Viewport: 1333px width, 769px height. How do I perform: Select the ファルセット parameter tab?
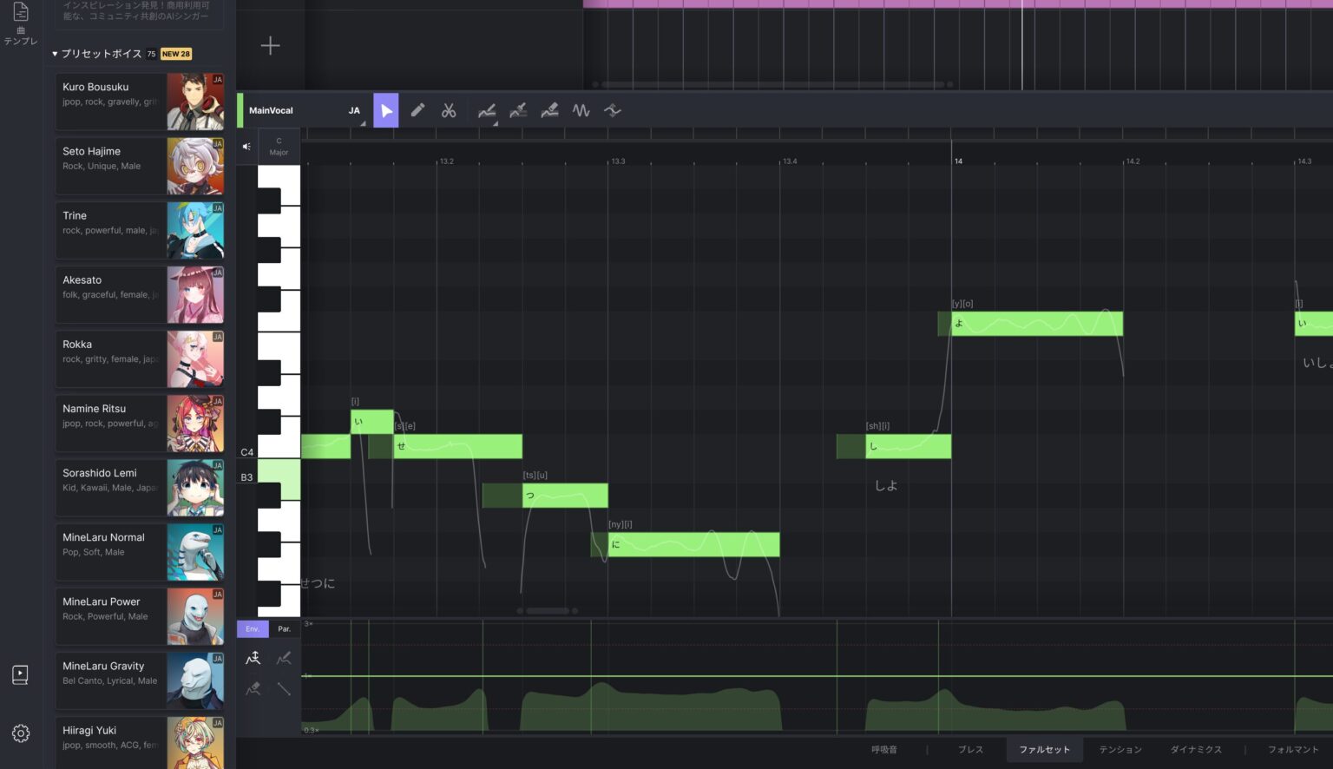[x=1044, y=749]
